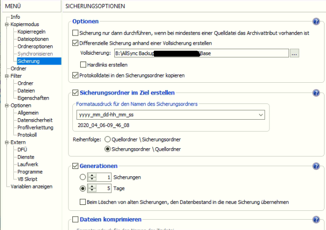Collapse the Kopiermodus tree node
Viewport: 326px width, 230px height.
[7, 24]
